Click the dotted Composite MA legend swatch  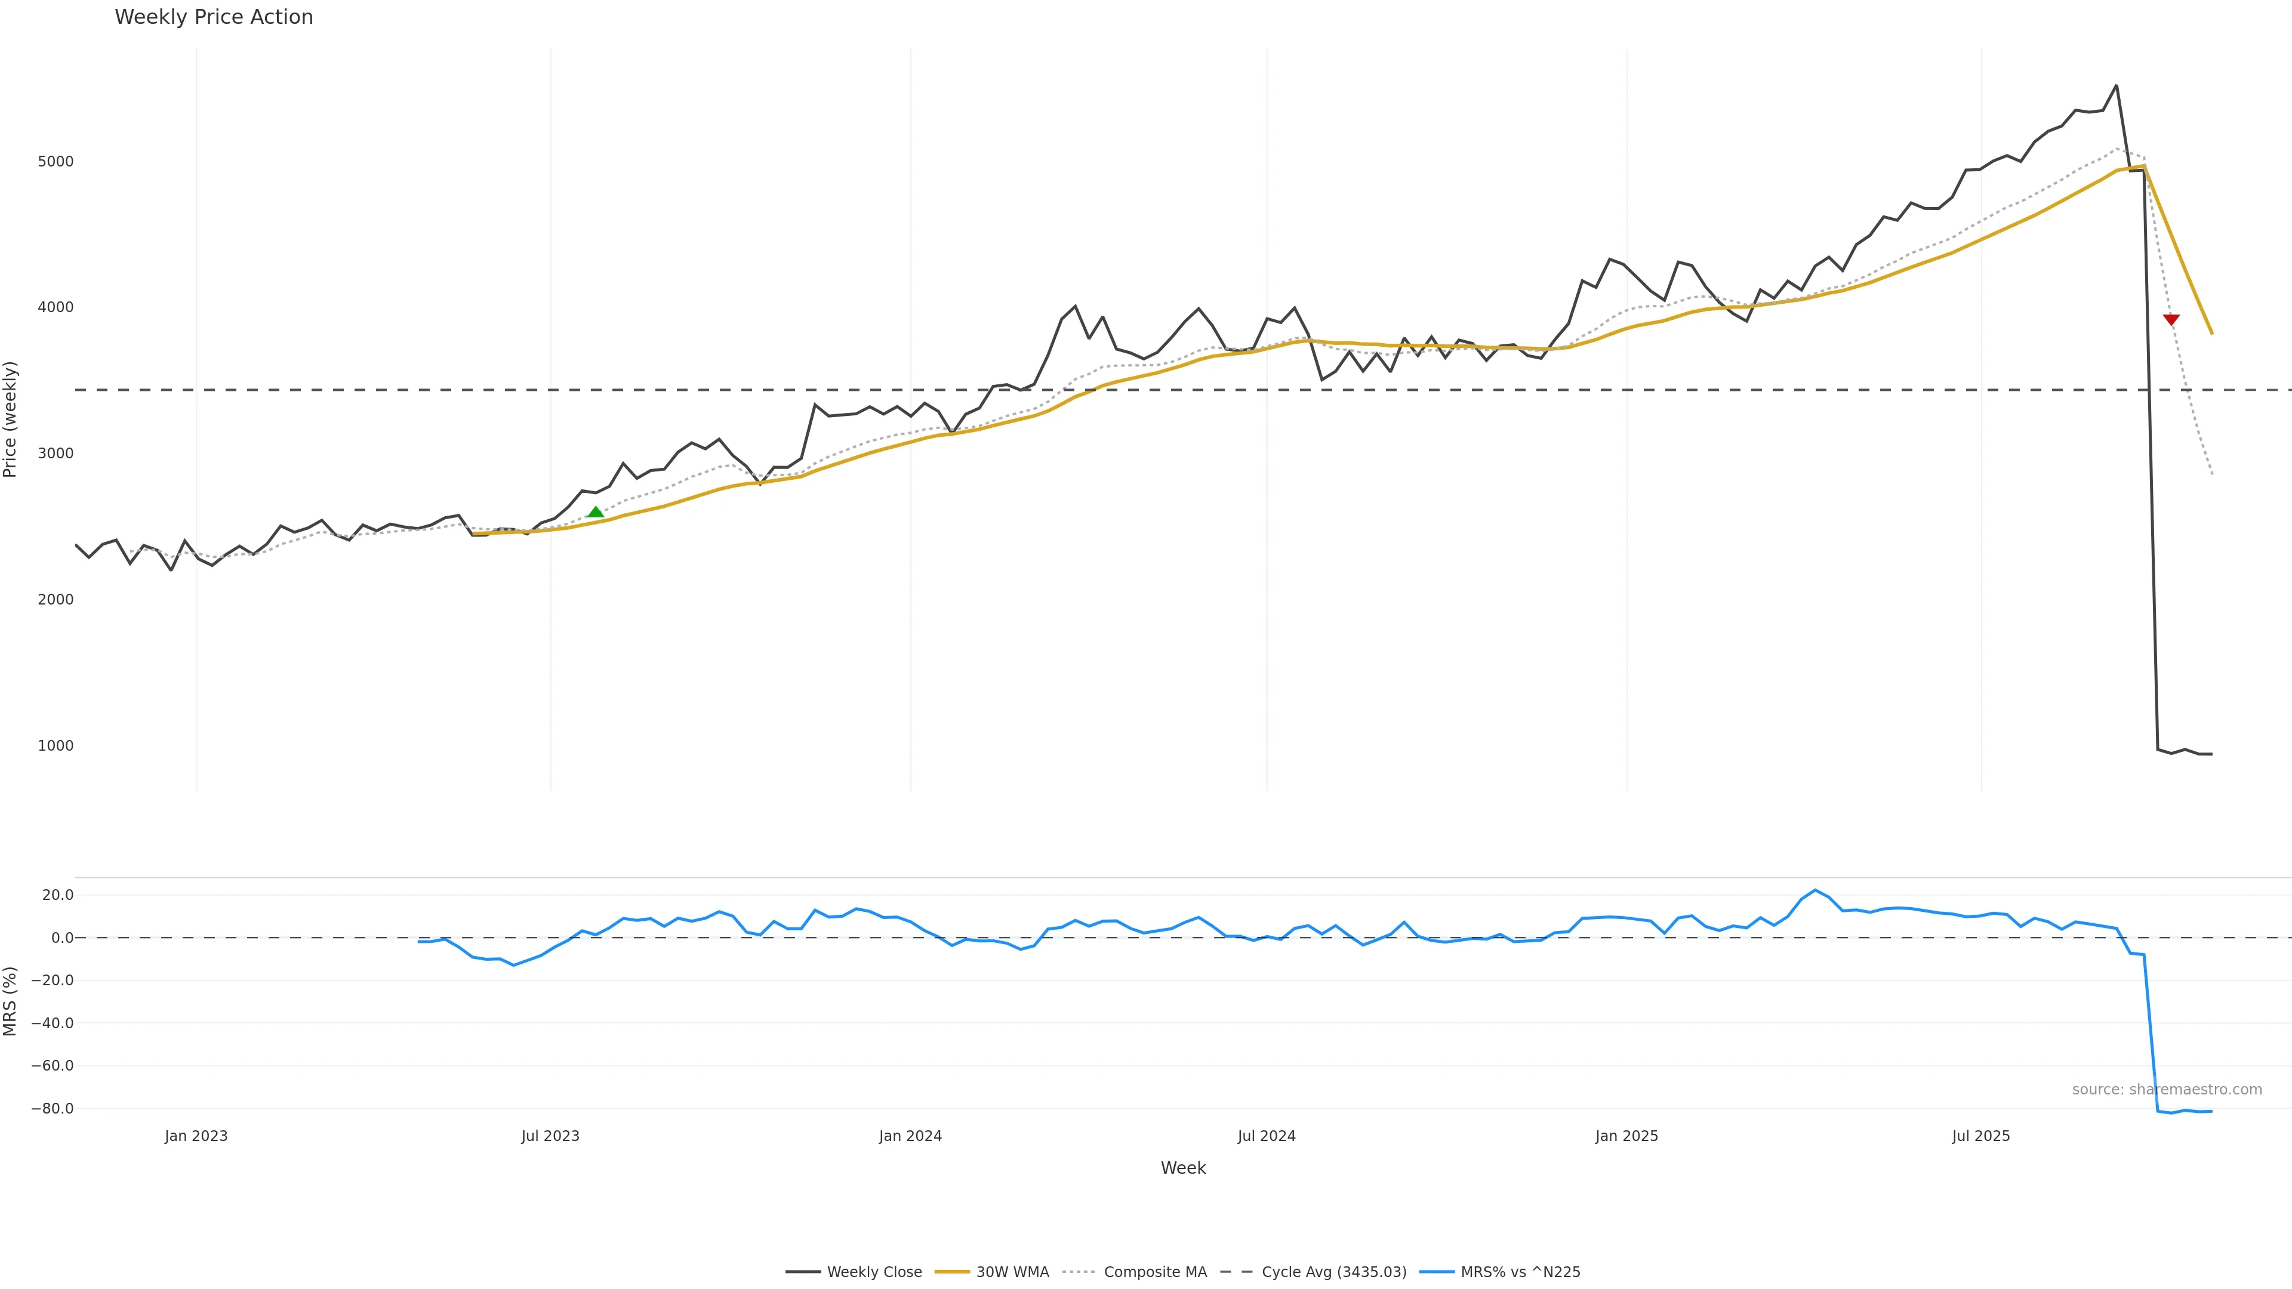pyautogui.click(x=1079, y=1272)
